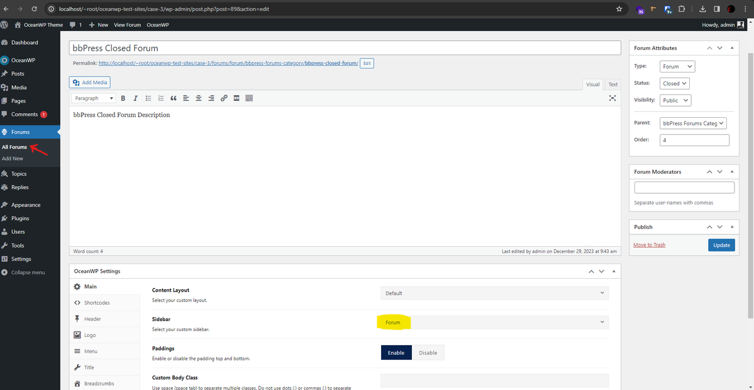Image resolution: width=754 pixels, height=390 pixels.
Task: Open browser downloads icon
Action: [x=702, y=9]
